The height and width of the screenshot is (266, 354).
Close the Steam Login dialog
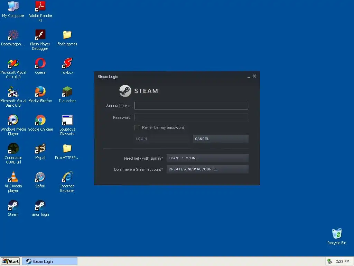click(254, 76)
